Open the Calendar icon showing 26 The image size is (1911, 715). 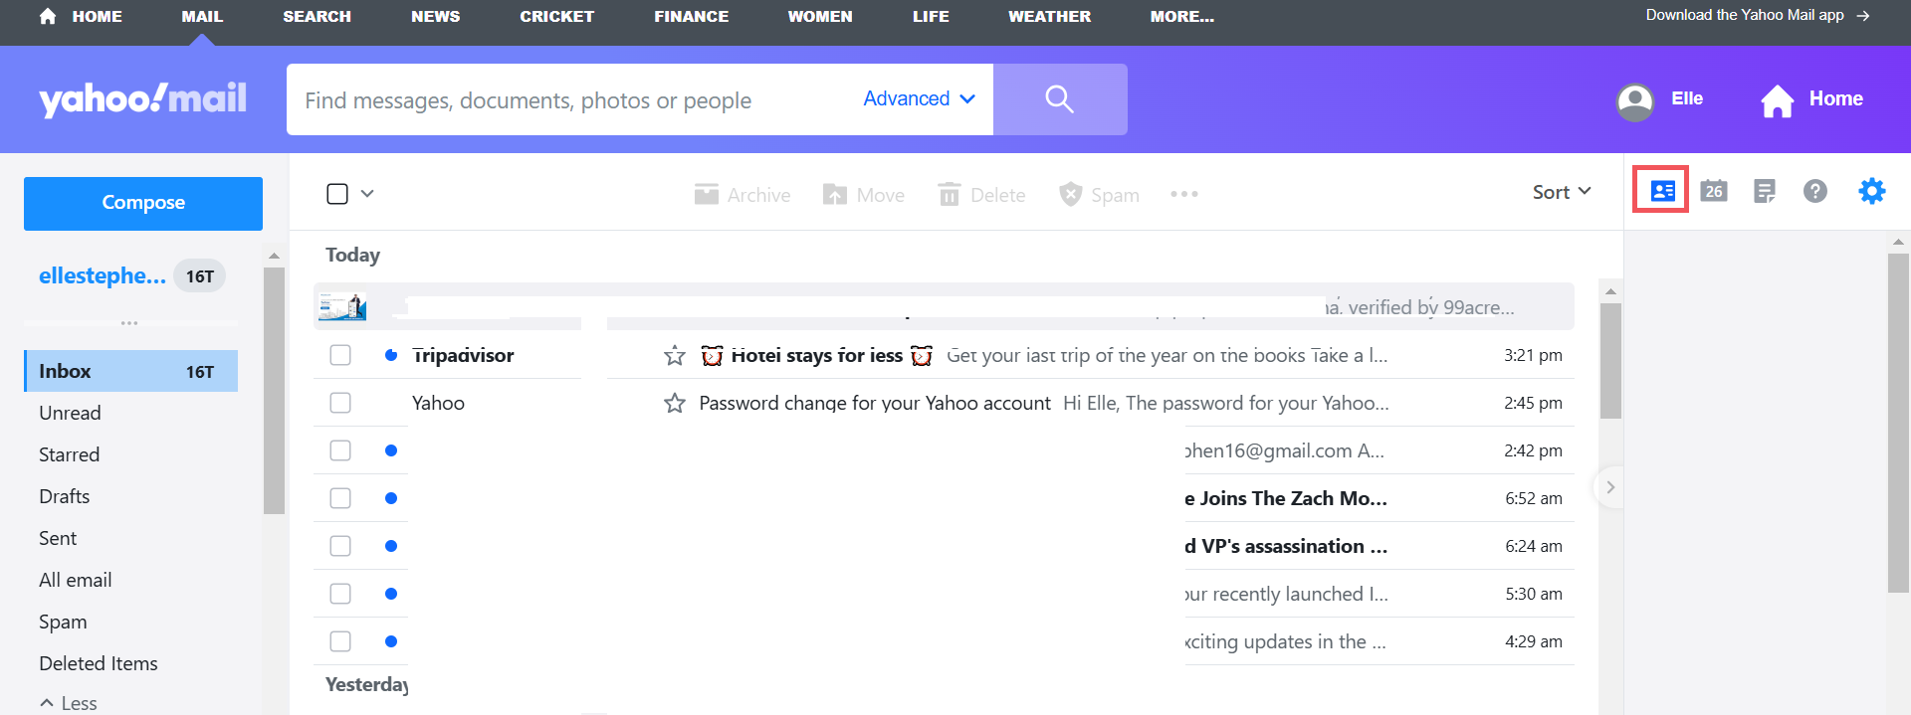1713,191
